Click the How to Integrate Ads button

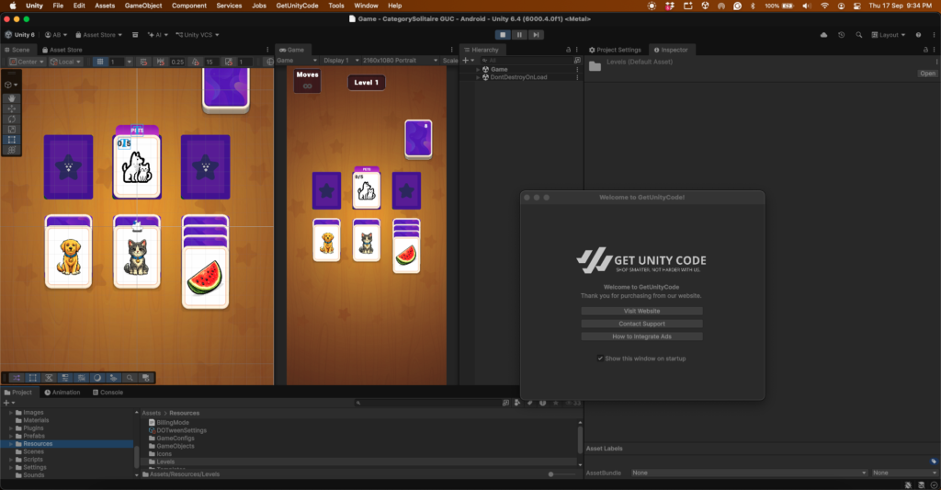tap(641, 336)
